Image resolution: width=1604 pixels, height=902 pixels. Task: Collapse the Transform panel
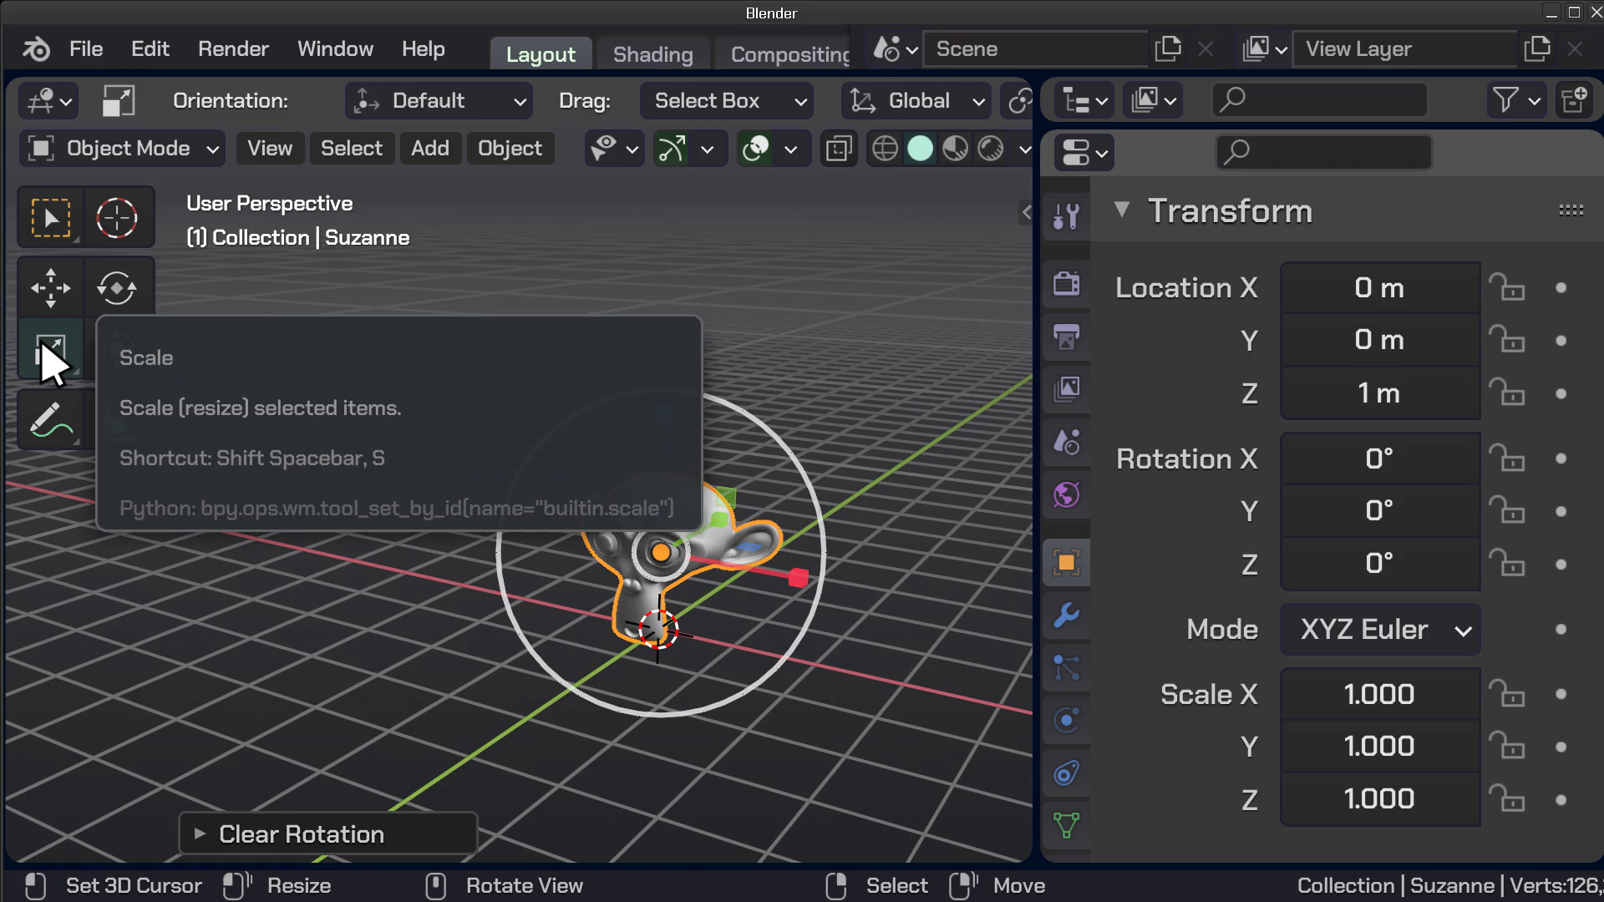pos(1122,210)
